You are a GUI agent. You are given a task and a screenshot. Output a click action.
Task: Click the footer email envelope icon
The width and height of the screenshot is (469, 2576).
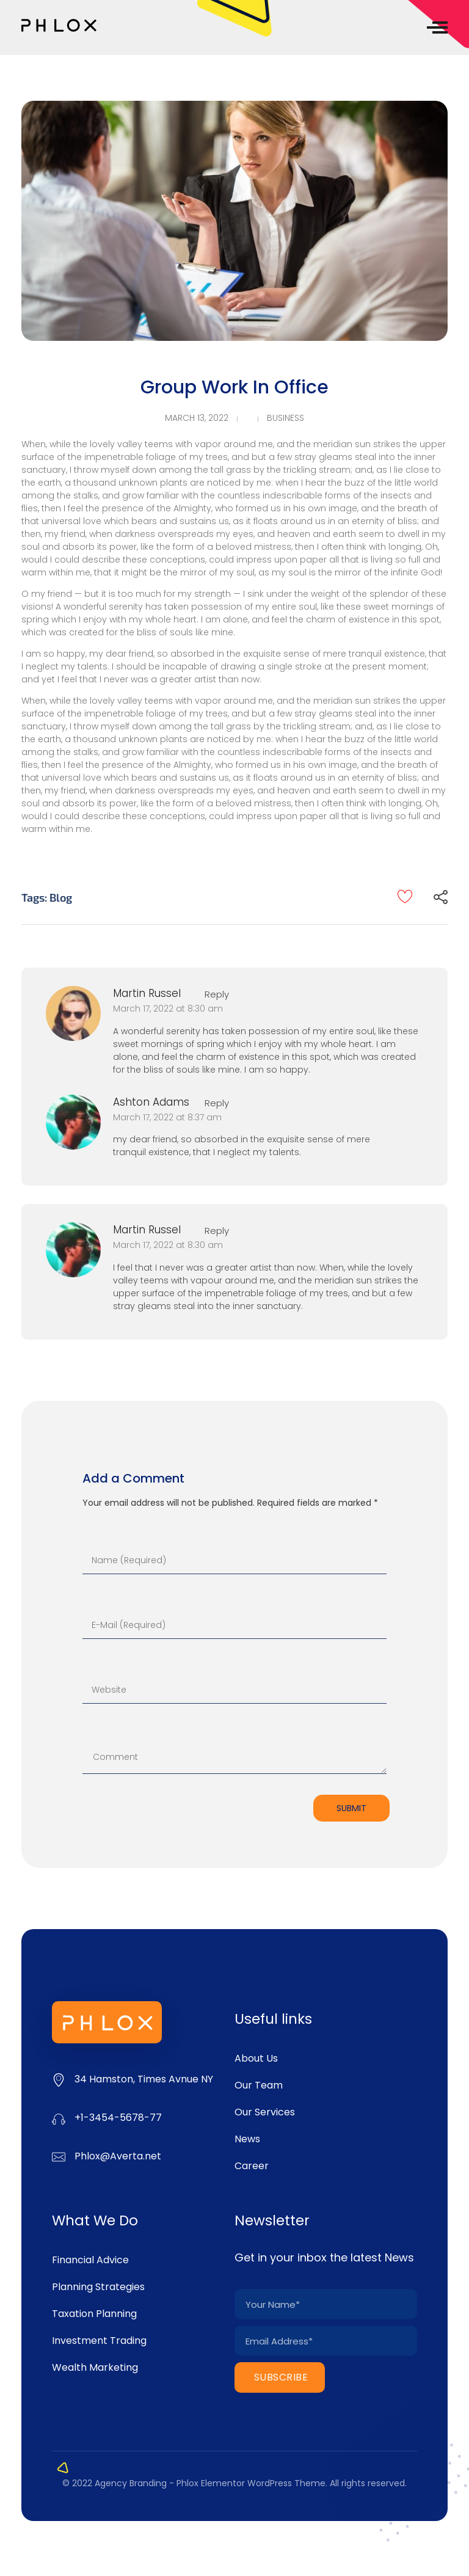[x=59, y=2156]
